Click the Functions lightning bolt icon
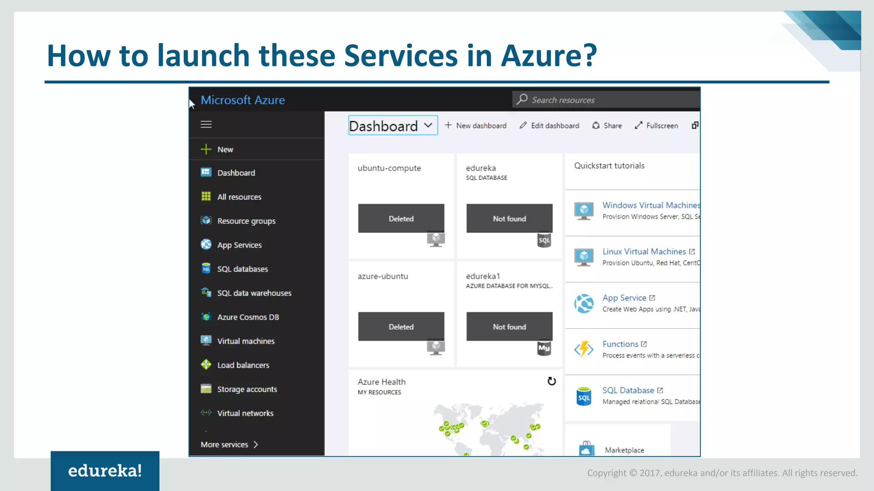Image resolution: width=874 pixels, height=491 pixels. [x=584, y=349]
